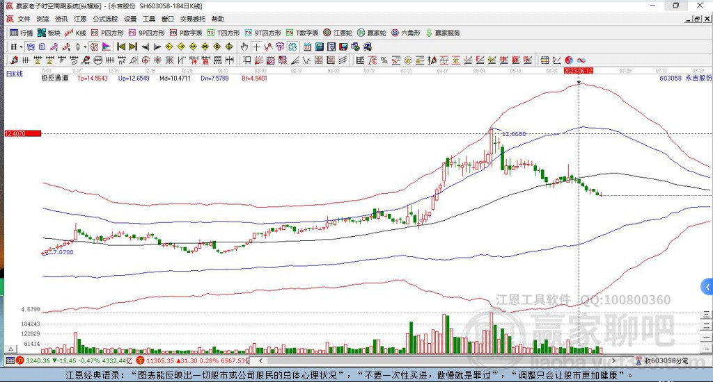Select the red fan lines tool
The width and height of the screenshot is (713, 382).
tap(259, 60)
